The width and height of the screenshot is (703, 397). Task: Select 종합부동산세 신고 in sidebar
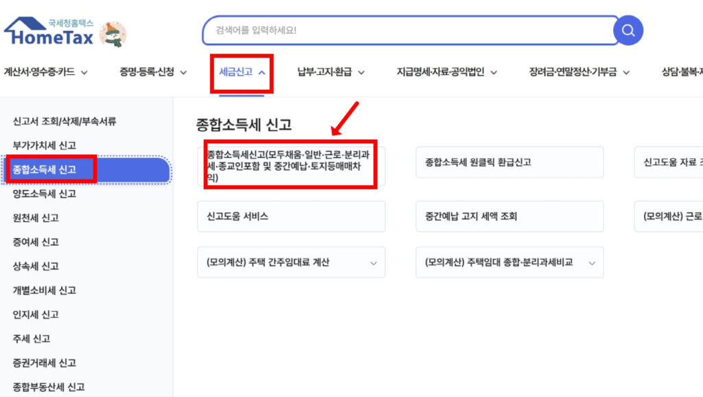49,387
